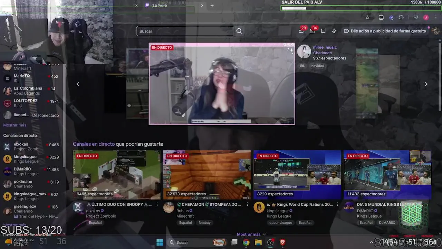Open the browser extensions puzzle icon

coord(401,17)
